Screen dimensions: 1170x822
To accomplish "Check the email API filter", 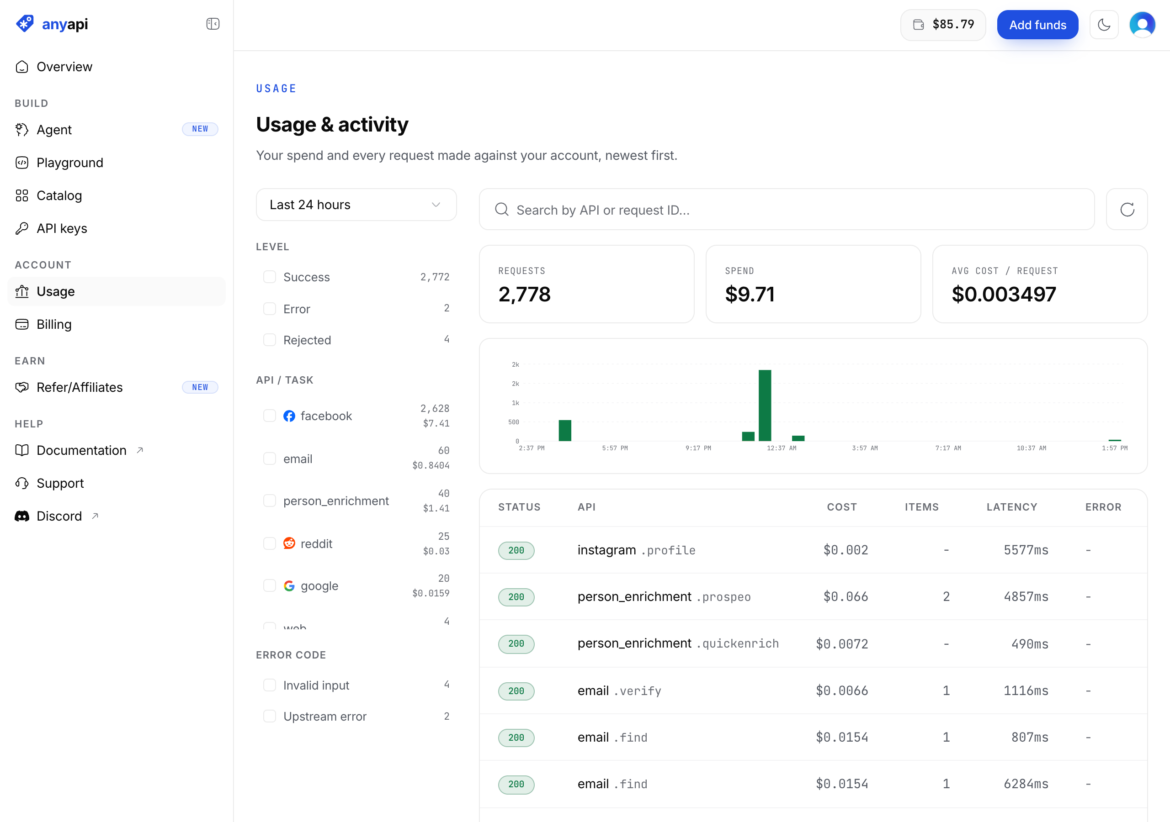I will tap(270, 458).
